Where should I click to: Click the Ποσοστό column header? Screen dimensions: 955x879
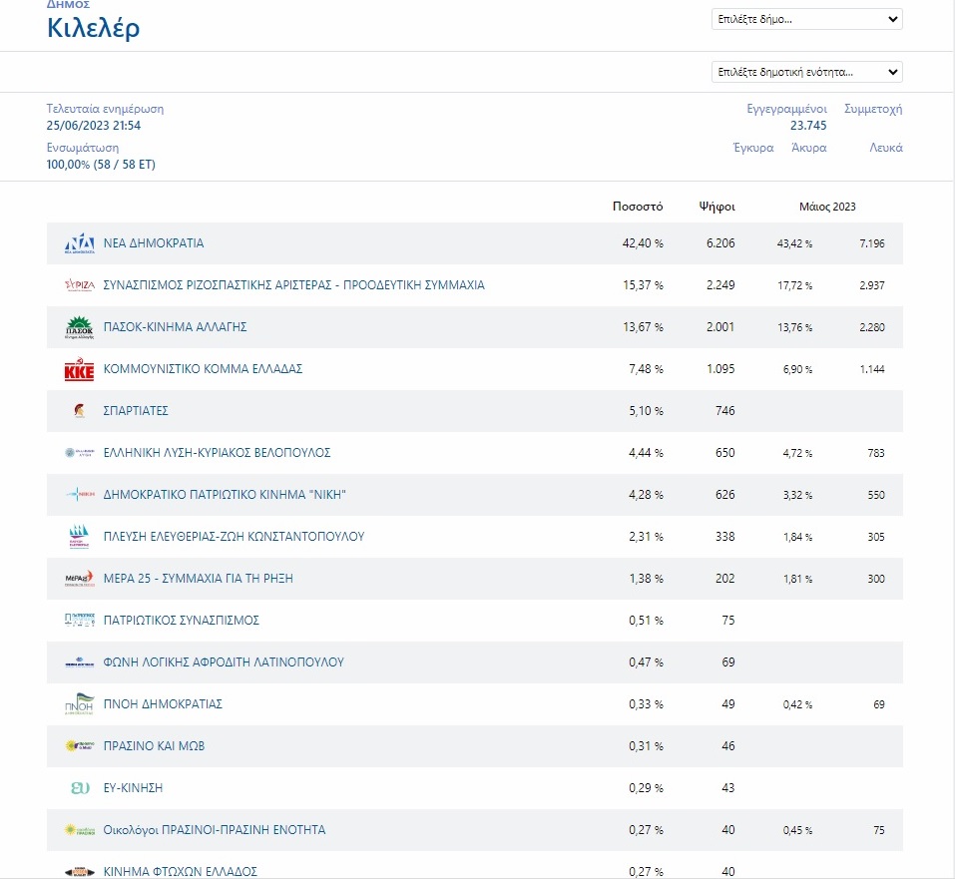coord(638,208)
